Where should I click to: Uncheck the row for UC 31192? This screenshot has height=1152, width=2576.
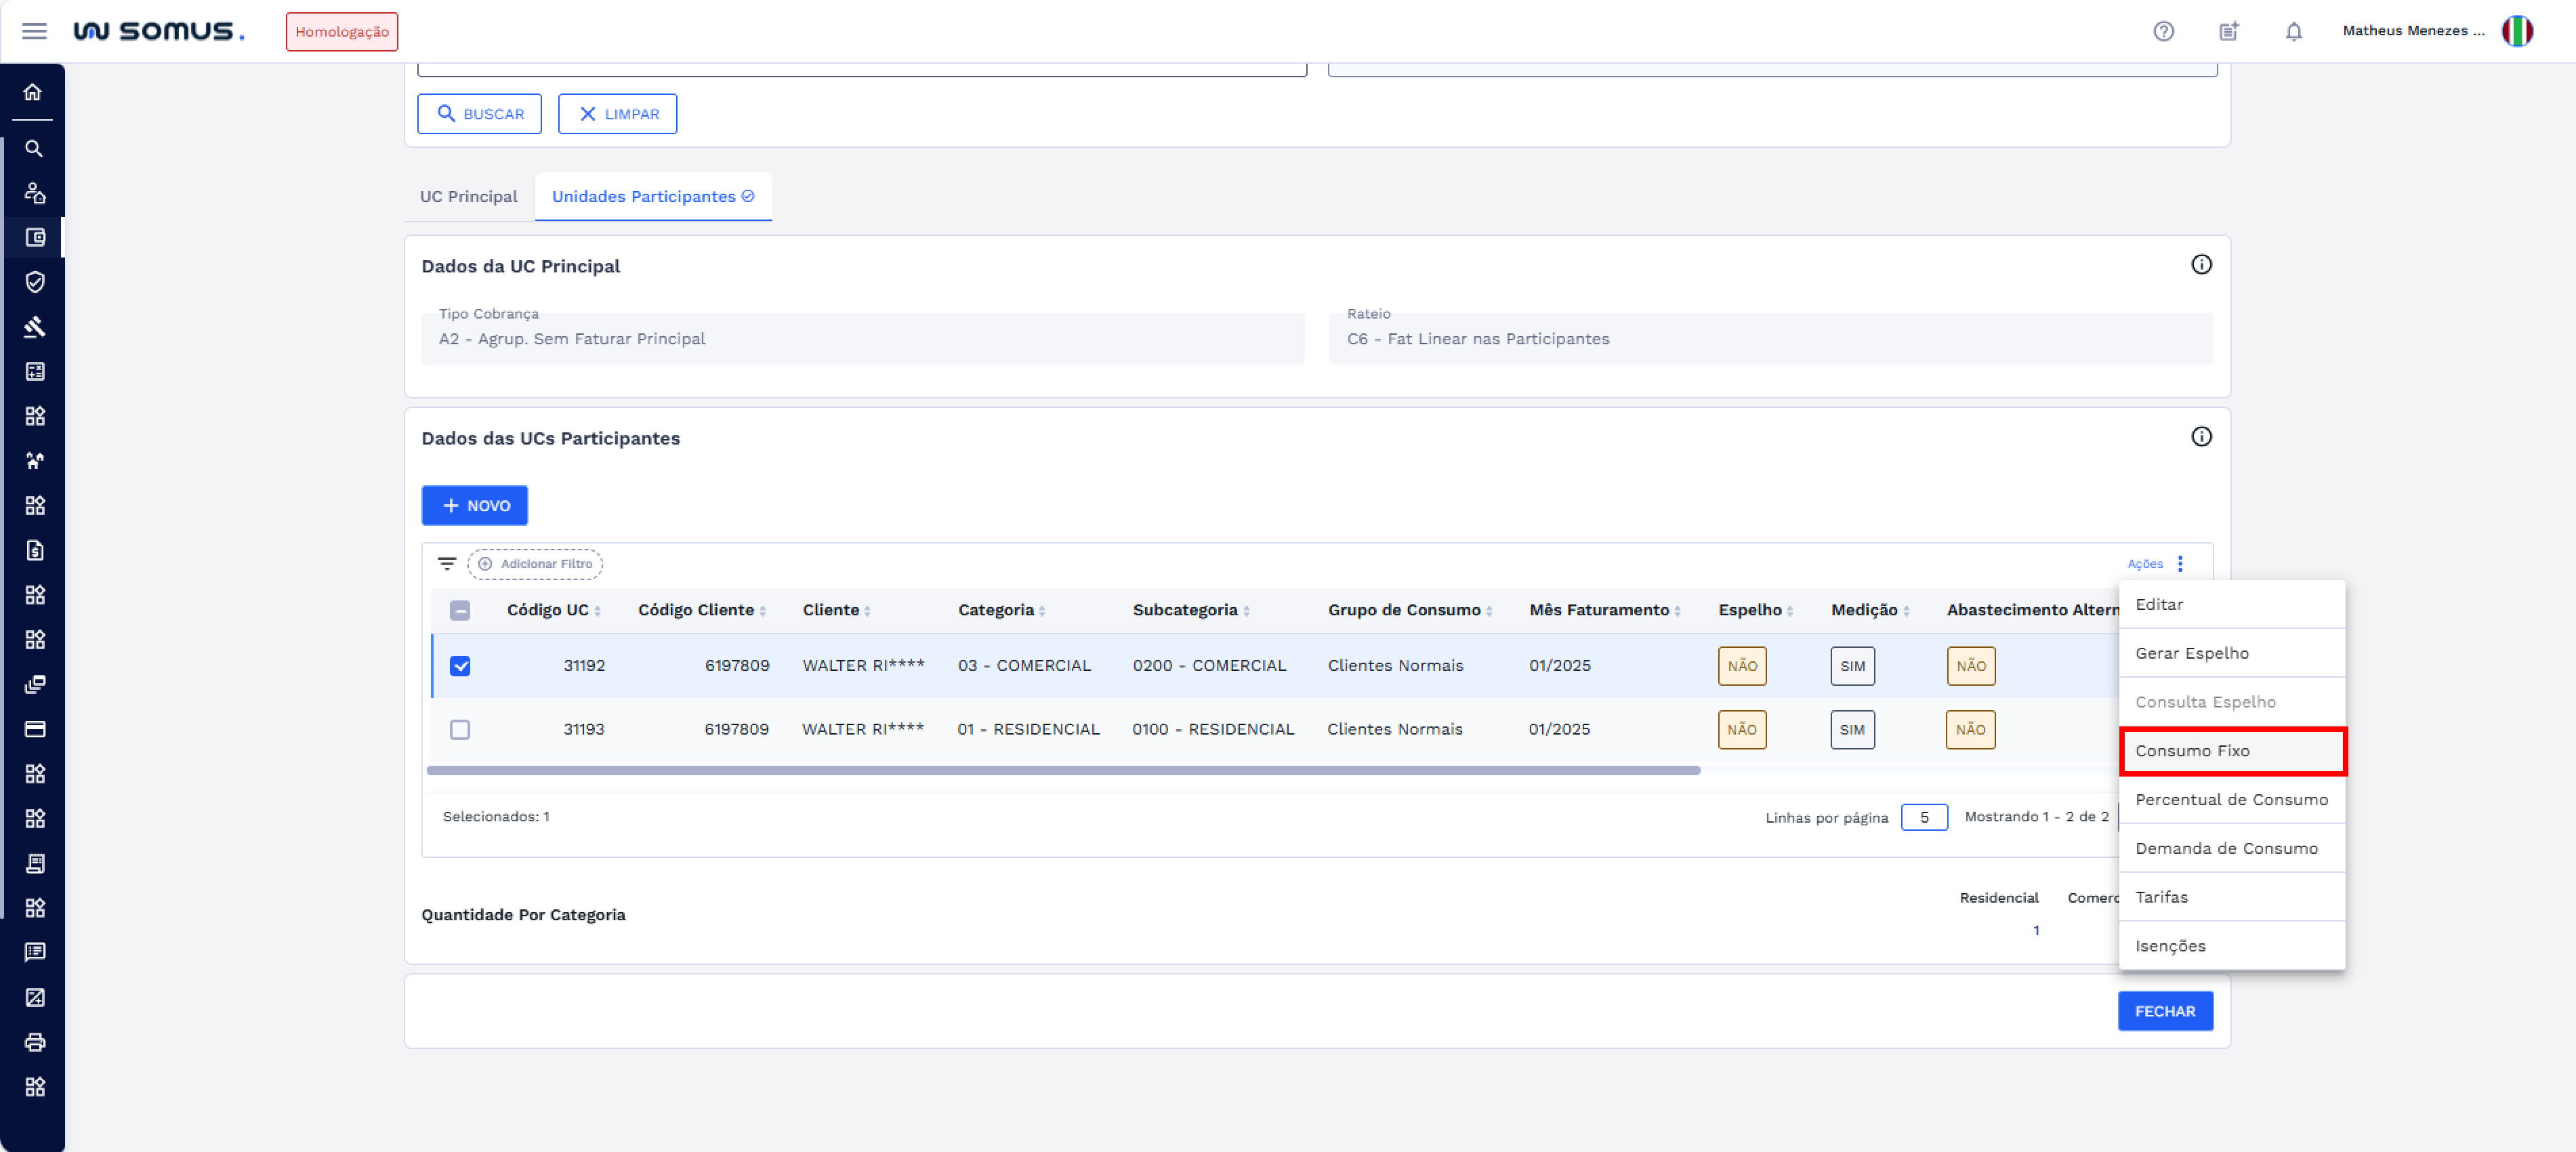click(x=460, y=666)
